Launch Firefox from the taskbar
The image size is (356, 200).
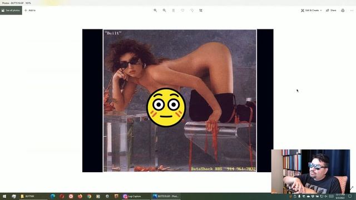[80, 196]
